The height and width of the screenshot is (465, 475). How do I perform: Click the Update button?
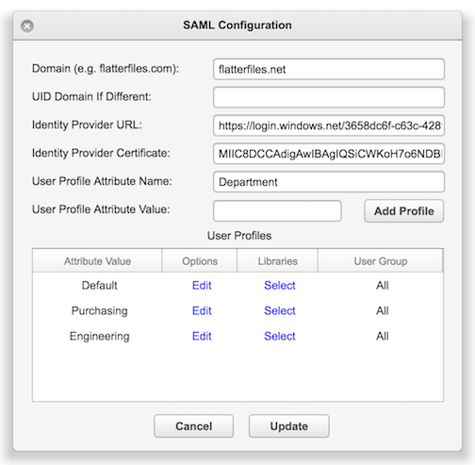pos(289,426)
